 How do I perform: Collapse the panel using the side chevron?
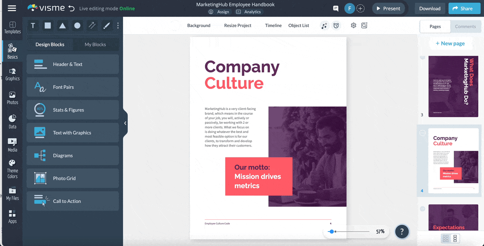pos(125,123)
